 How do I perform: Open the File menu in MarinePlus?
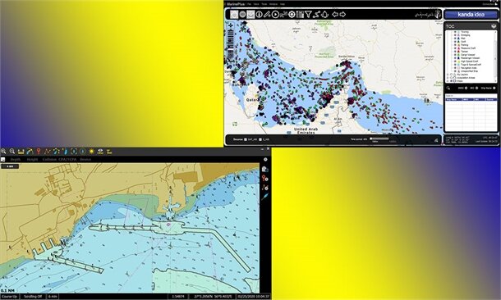click(x=249, y=4)
